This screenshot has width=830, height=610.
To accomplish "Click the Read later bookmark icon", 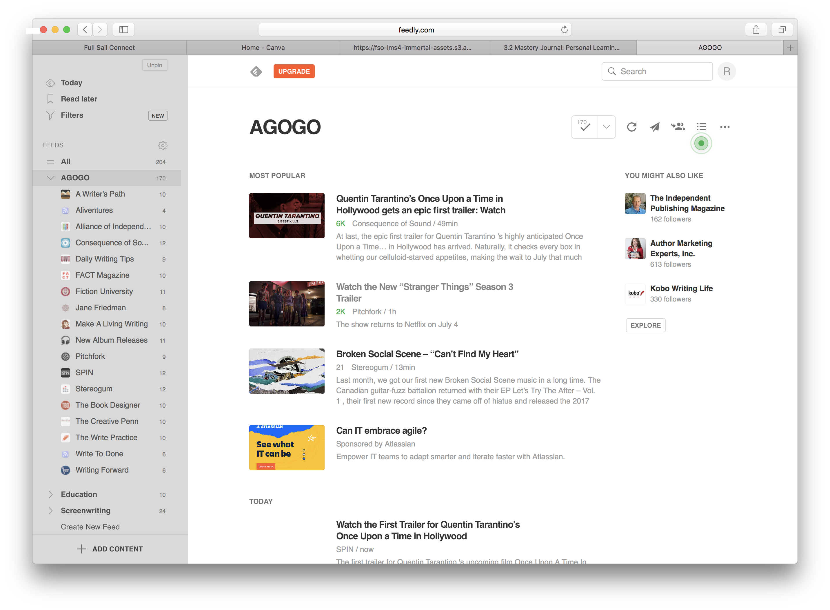I will click(x=50, y=99).
